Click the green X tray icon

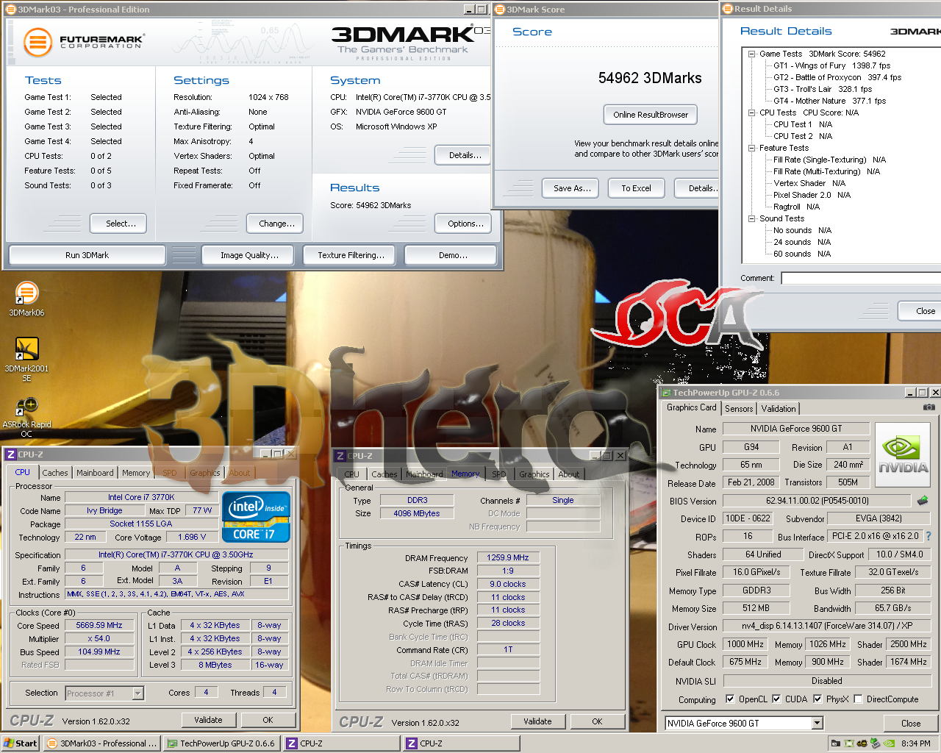coord(849,743)
